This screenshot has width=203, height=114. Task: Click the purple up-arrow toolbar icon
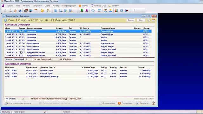(x=87, y=10)
